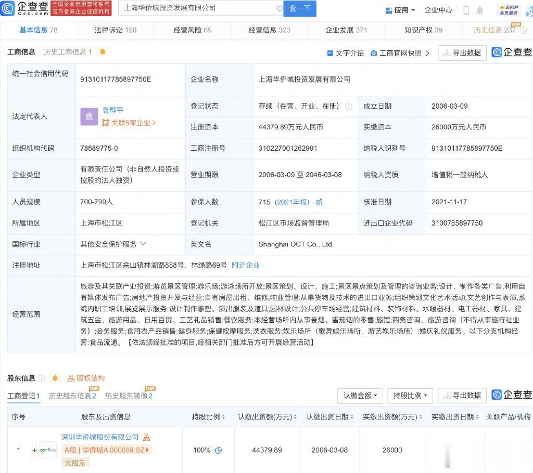This screenshot has width=533, height=473.
Task: Open SVIP member service badge
Action: coord(509,10)
